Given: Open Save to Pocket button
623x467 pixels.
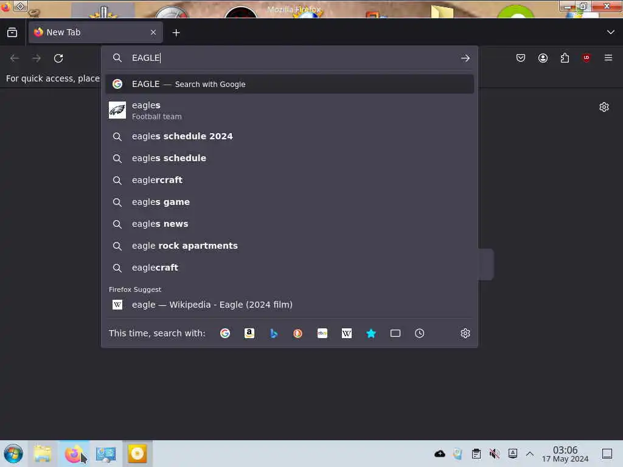Looking at the screenshot, I should [521, 58].
